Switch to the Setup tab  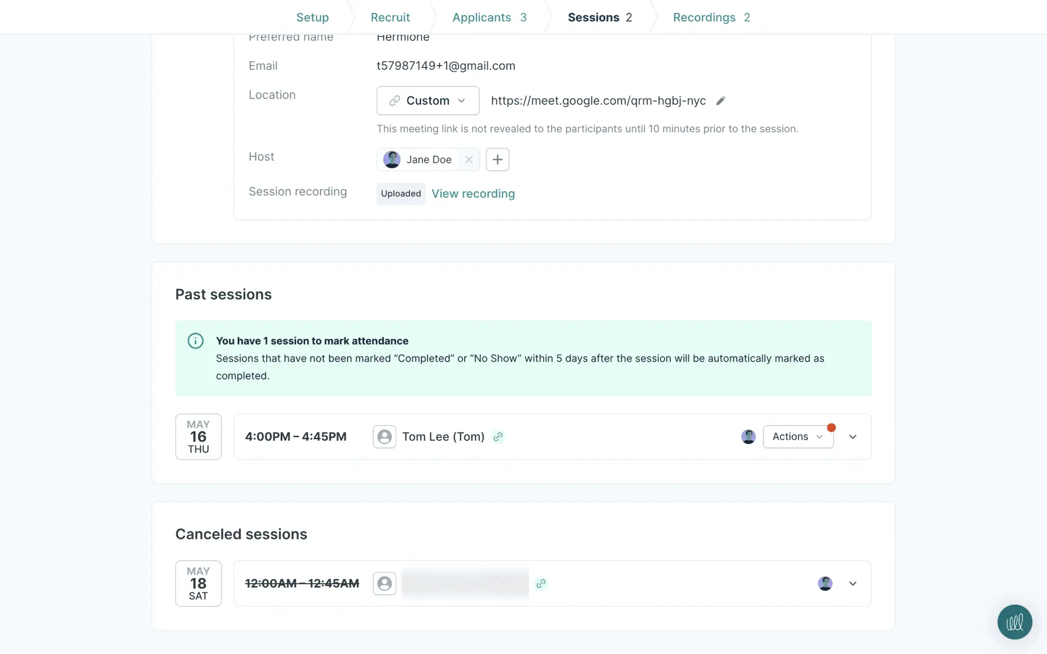click(312, 17)
